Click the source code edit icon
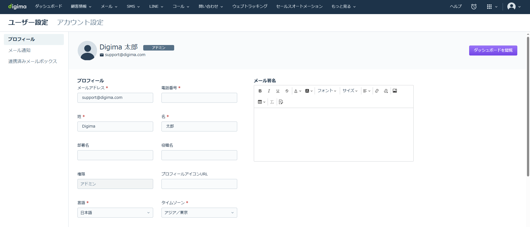Viewport: 530px width, 227px height. tap(281, 102)
